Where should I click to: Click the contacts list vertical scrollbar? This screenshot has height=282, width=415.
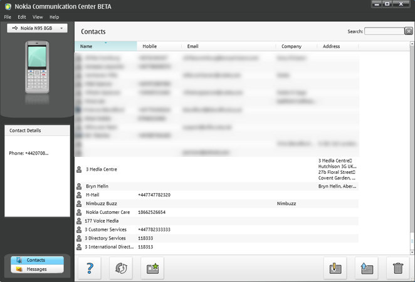pyautogui.click(x=412, y=150)
